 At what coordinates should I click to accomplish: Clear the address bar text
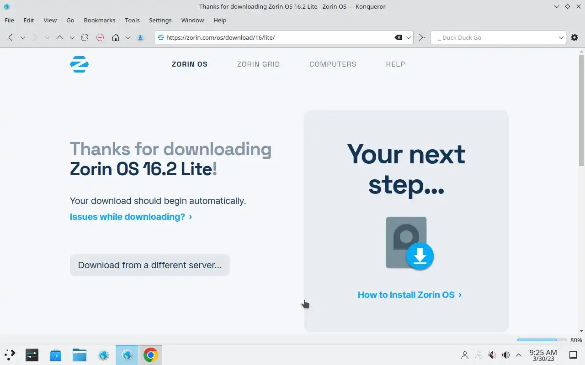[x=398, y=37]
